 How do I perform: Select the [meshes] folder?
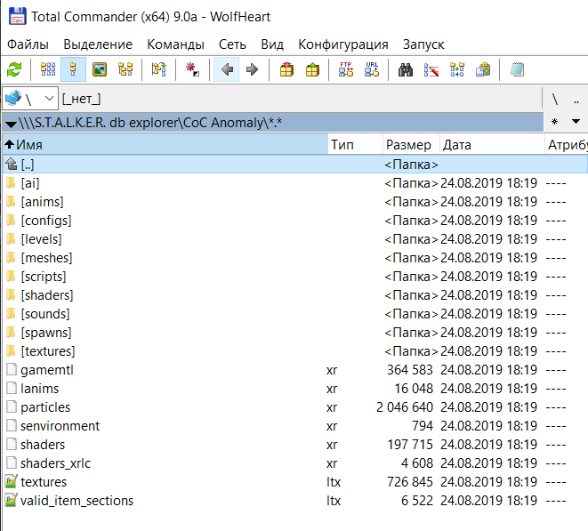click(x=294, y=258)
